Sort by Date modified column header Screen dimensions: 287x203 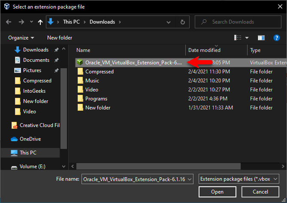pos(204,50)
